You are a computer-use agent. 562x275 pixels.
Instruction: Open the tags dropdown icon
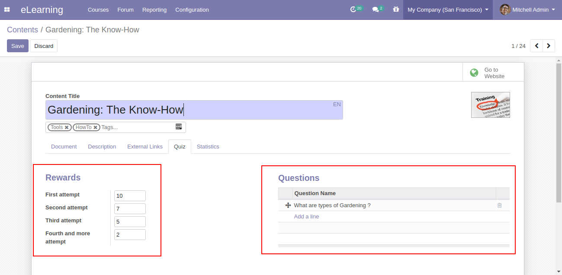pyautogui.click(x=179, y=127)
